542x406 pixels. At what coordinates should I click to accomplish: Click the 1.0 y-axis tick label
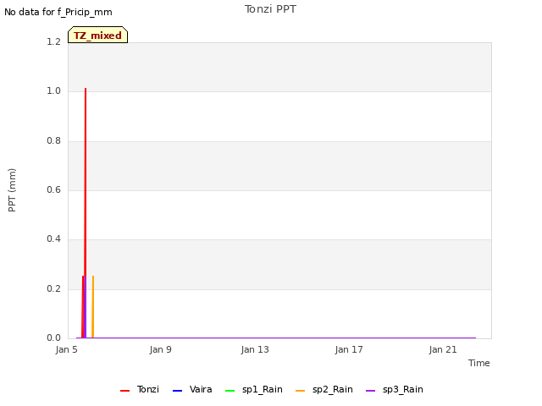tap(53, 91)
